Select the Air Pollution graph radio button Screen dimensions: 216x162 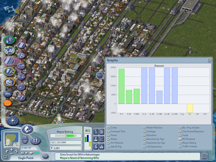click(x=108, y=143)
